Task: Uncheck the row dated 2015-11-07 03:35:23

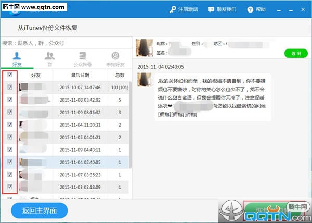Action: tap(9, 174)
